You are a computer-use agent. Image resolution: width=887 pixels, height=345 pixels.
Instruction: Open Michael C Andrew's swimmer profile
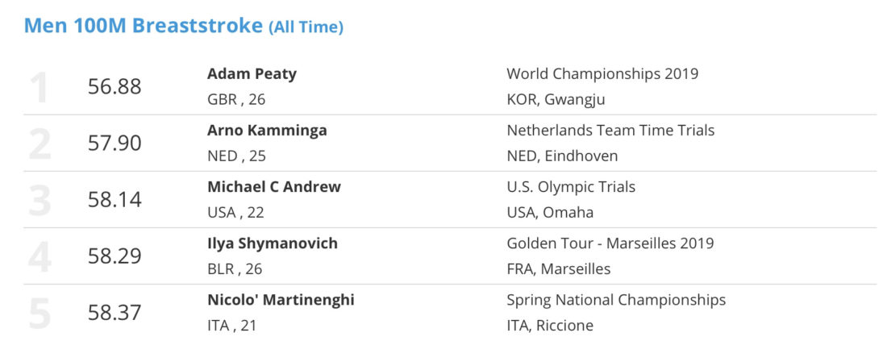[274, 187]
